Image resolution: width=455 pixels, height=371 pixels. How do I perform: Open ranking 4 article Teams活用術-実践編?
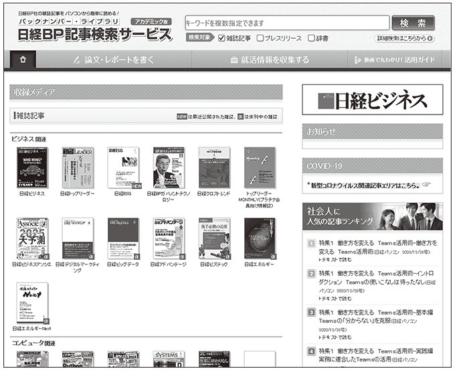pyautogui.click(x=376, y=356)
